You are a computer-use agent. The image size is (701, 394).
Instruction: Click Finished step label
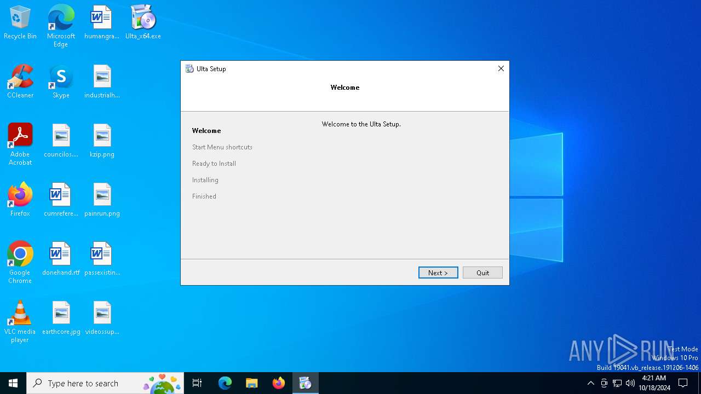coord(204,196)
